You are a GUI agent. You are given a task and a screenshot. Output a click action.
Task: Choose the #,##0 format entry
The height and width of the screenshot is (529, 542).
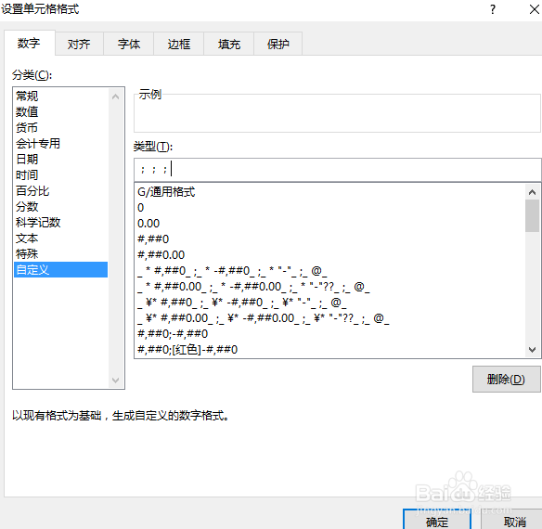pyautogui.click(x=330, y=239)
